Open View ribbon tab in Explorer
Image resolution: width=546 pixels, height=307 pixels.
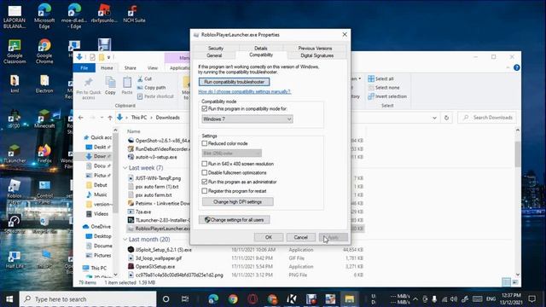coord(153,68)
